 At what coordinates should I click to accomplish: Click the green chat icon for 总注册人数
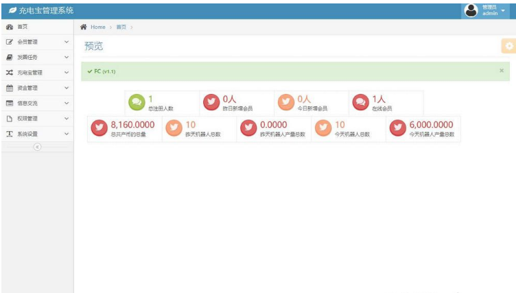click(137, 103)
